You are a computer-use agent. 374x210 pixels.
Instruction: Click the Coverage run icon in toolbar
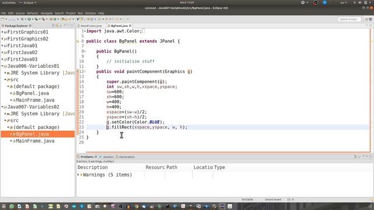click(x=36, y=19)
